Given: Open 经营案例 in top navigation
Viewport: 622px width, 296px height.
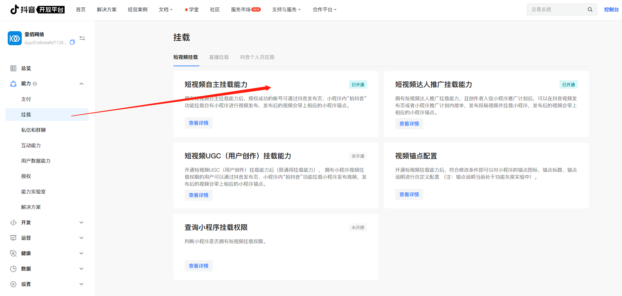Looking at the screenshot, I should [x=138, y=9].
